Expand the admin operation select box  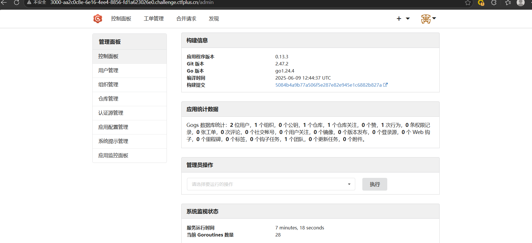[x=271, y=184]
